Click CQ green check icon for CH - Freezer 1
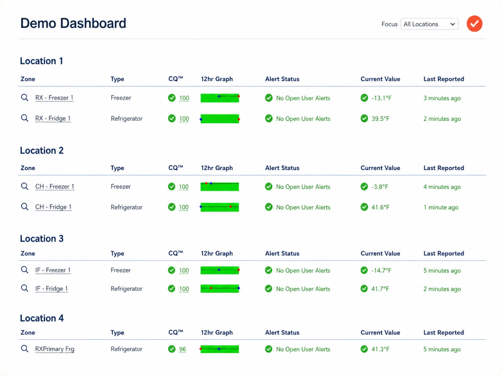 (x=172, y=186)
